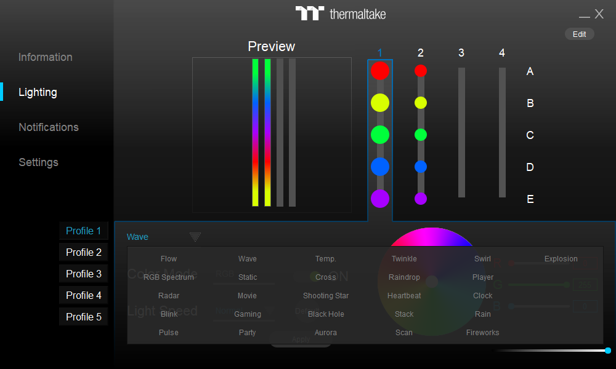Screen dimensions: 616x369
Task: Click the Edit button
Action: click(579, 34)
